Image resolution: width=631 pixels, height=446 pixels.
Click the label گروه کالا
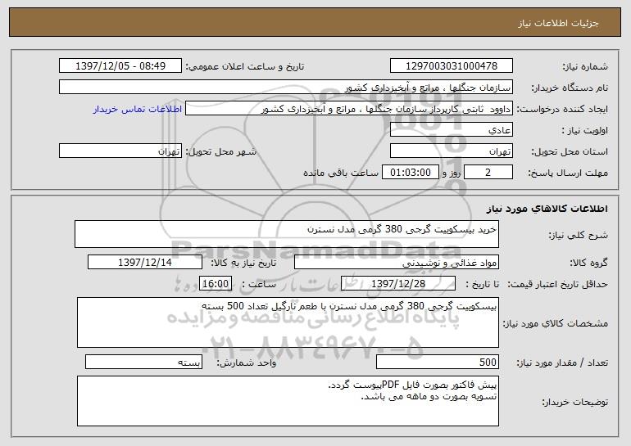click(588, 263)
